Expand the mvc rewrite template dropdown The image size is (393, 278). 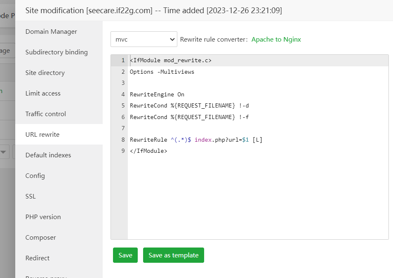tap(144, 40)
